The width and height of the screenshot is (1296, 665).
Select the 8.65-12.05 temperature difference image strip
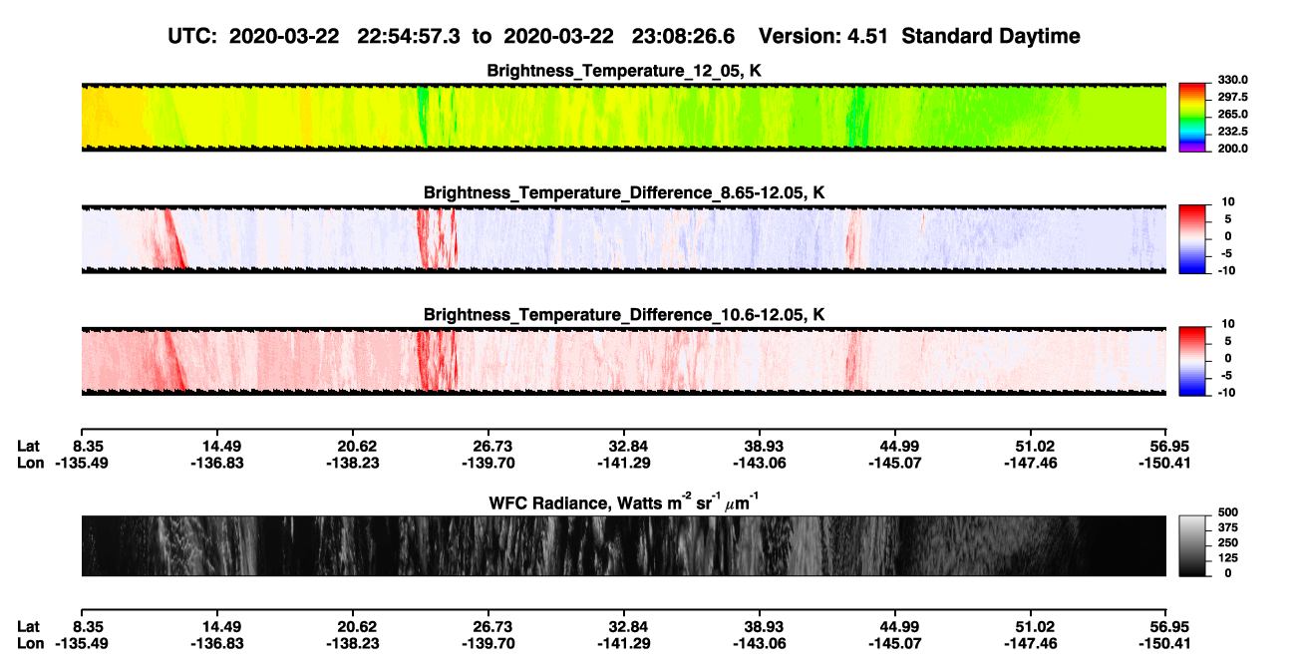[x=623, y=239]
